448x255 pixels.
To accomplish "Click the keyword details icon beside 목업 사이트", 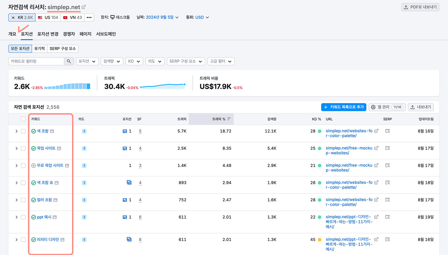I will (x=59, y=148).
